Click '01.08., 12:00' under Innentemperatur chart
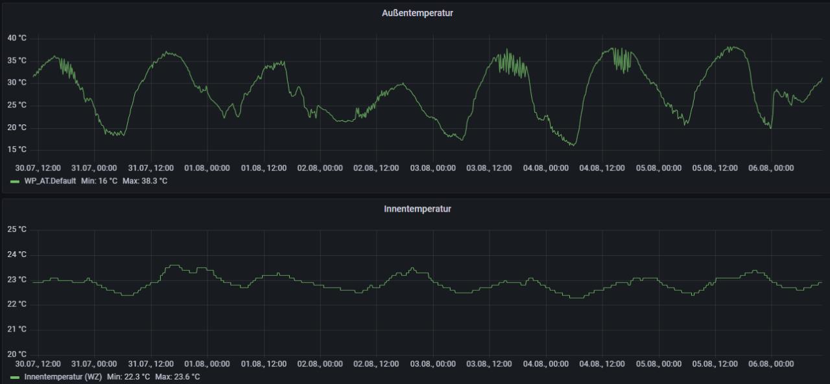Viewport: 830px width, 384px height. point(264,365)
